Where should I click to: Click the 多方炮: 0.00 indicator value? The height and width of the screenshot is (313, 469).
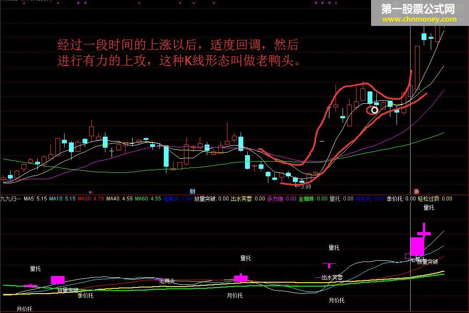pyautogui.click(x=282, y=199)
